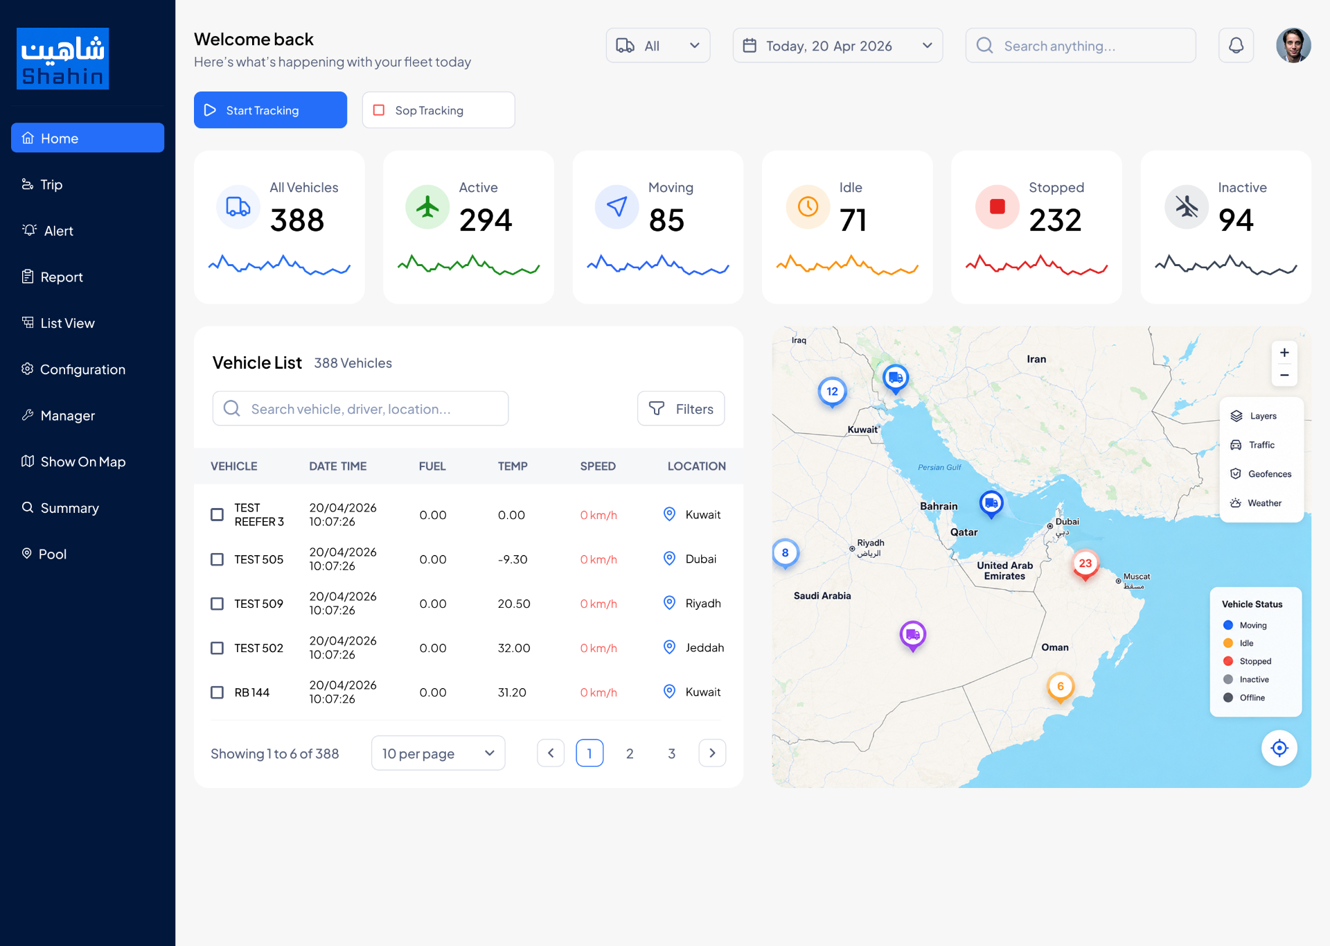Click the Stopped red dot in legend
This screenshot has width=1330, height=946.
[1228, 661]
